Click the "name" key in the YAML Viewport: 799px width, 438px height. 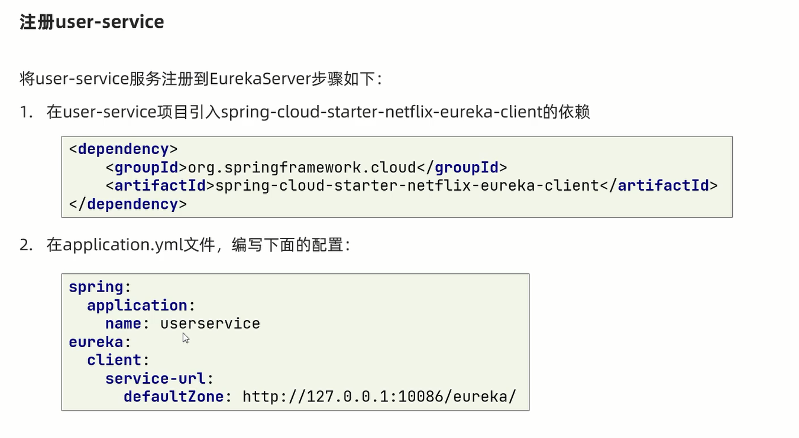123,324
